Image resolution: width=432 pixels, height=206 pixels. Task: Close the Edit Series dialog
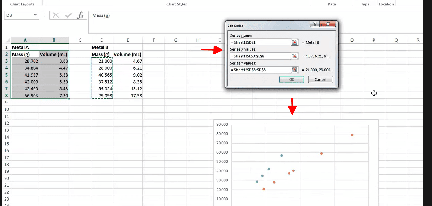(328, 24)
